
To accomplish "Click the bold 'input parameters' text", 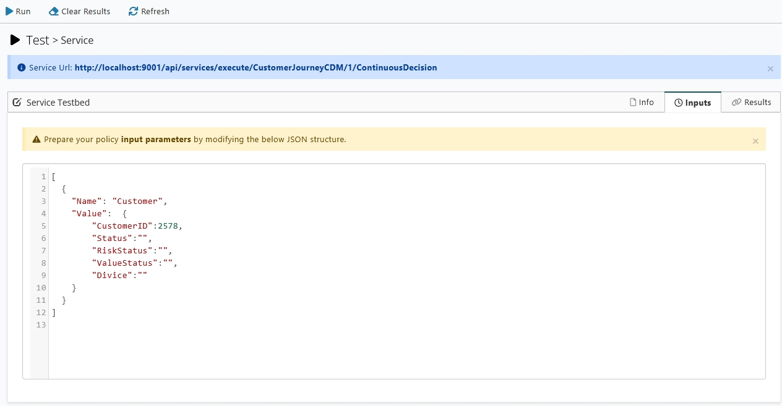I will coord(156,140).
